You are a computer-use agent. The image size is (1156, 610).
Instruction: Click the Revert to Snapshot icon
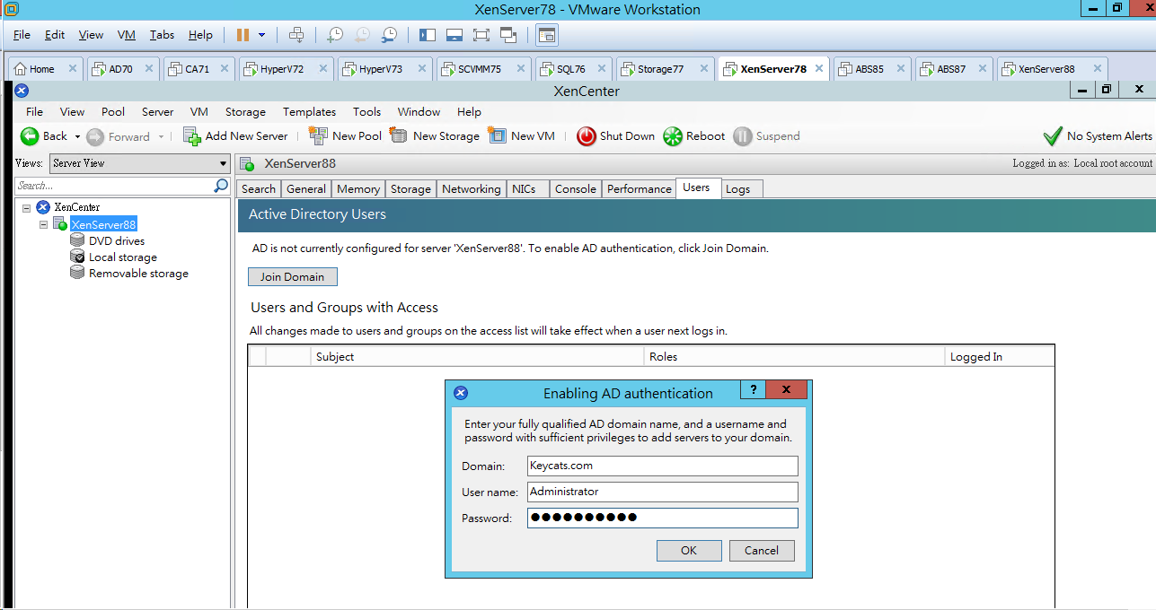tap(362, 35)
